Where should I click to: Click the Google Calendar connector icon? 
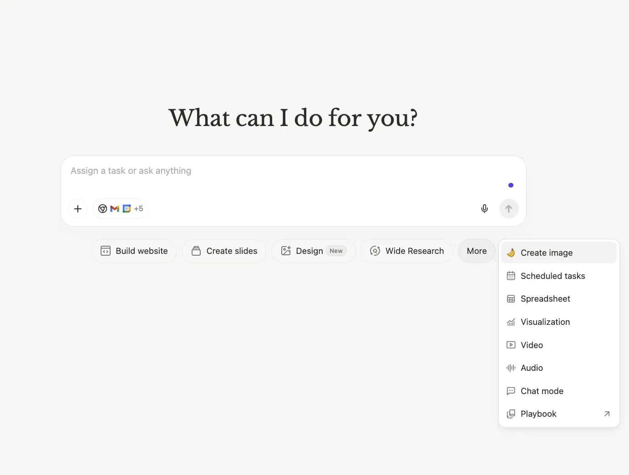[126, 208]
